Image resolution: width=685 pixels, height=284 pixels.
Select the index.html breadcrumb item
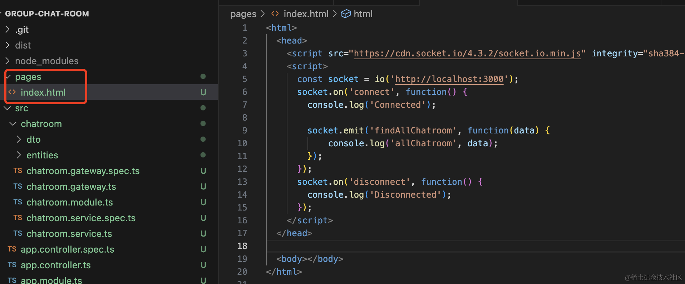pos(306,14)
